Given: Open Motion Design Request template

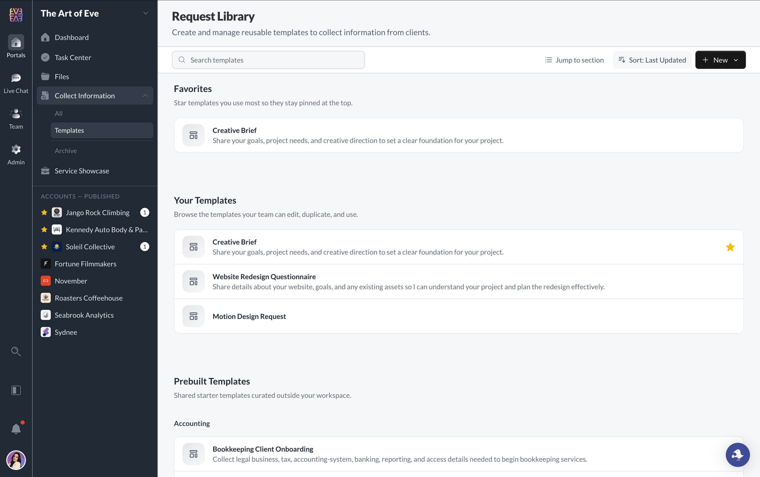Looking at the screenshot, I should click(459, 316).
